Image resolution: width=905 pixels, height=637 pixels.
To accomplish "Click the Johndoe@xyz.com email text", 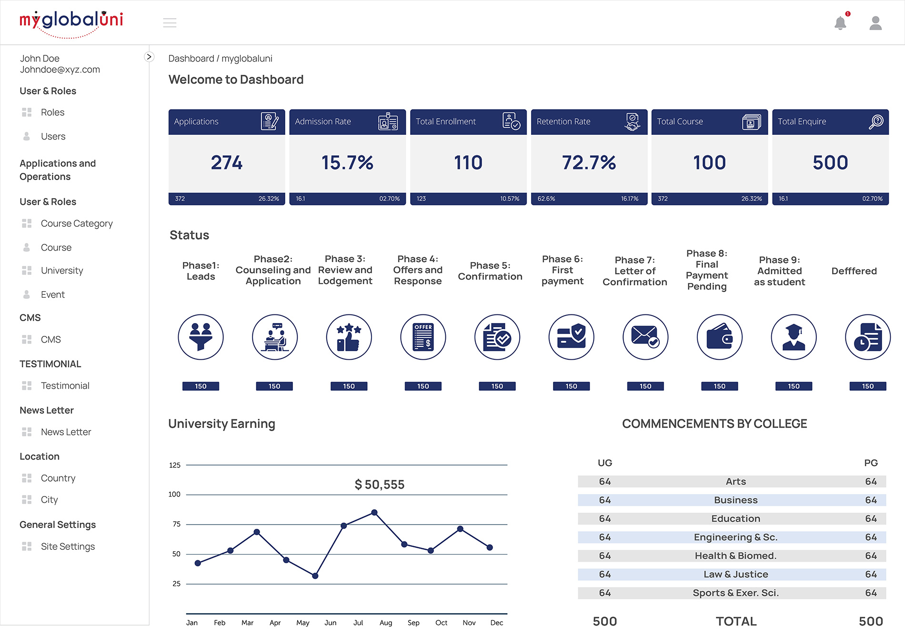I will (60, 70).
